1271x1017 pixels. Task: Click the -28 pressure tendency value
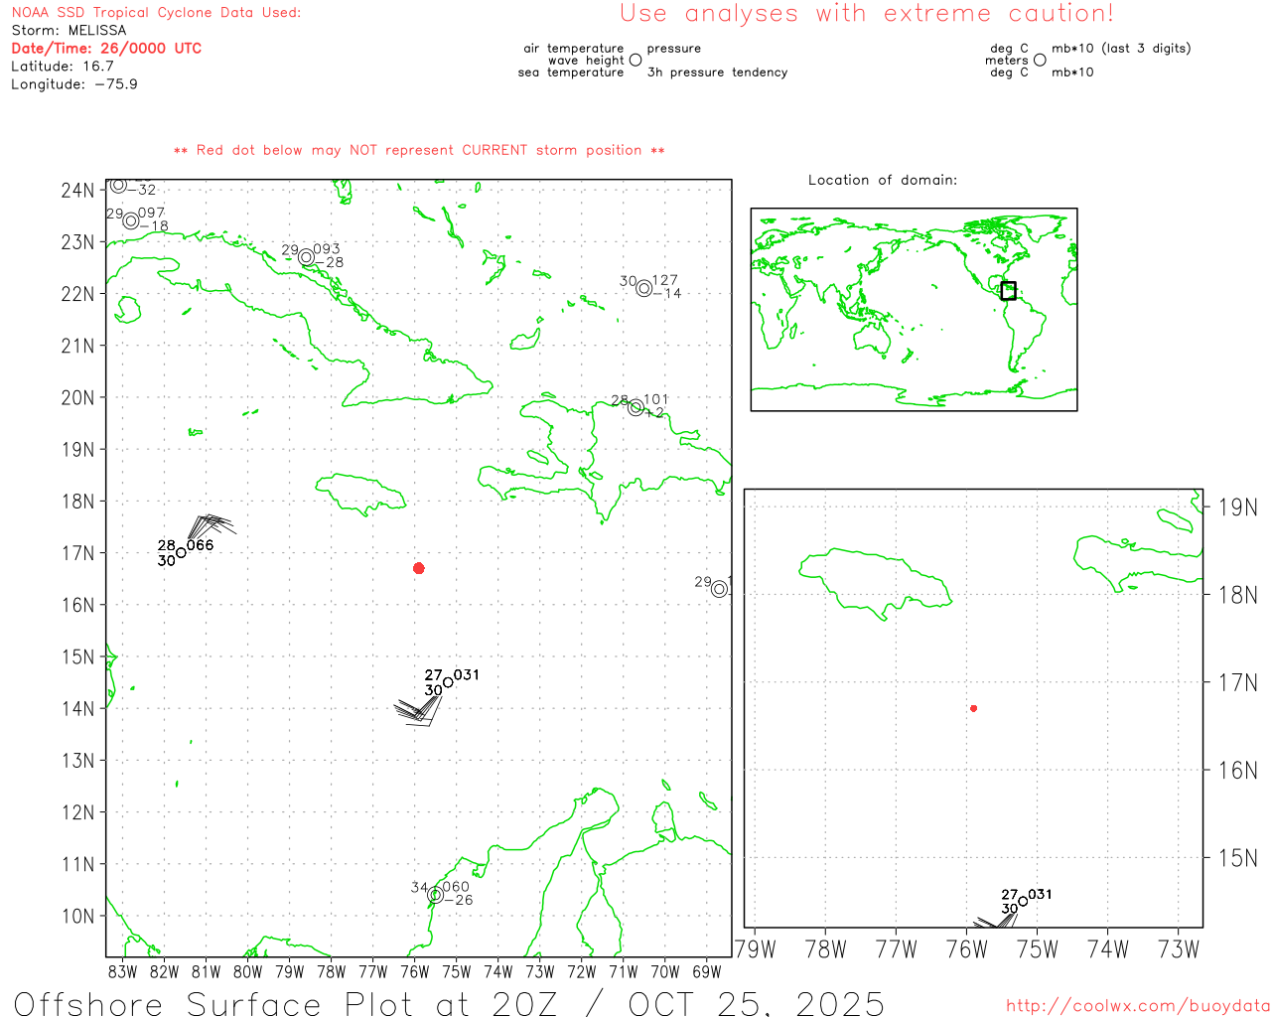tap(329, 263)
